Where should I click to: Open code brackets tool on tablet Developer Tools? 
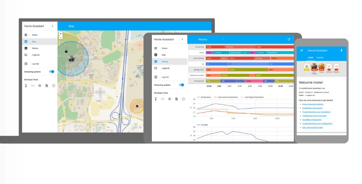[163, 99]
